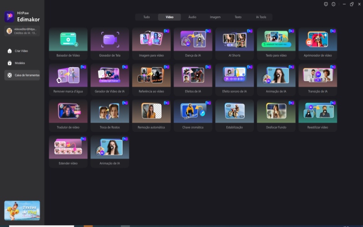Launch the Gravador de Tela recorder
Image resolution: width=363 pixels, height=227 pixels.
pos(109,43)
